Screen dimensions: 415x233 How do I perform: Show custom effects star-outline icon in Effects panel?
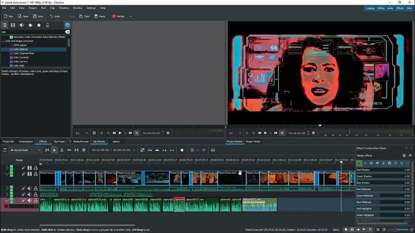click(x=30, y=25)
